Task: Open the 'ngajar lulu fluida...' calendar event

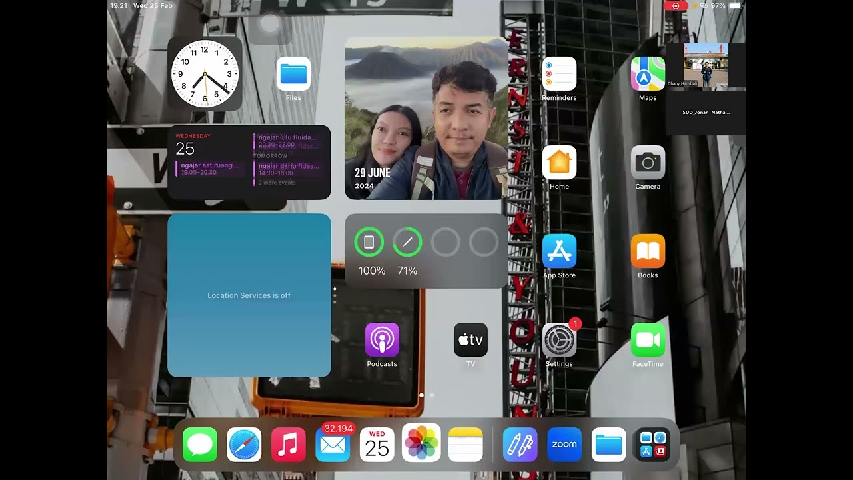Action: click(288, 141)
